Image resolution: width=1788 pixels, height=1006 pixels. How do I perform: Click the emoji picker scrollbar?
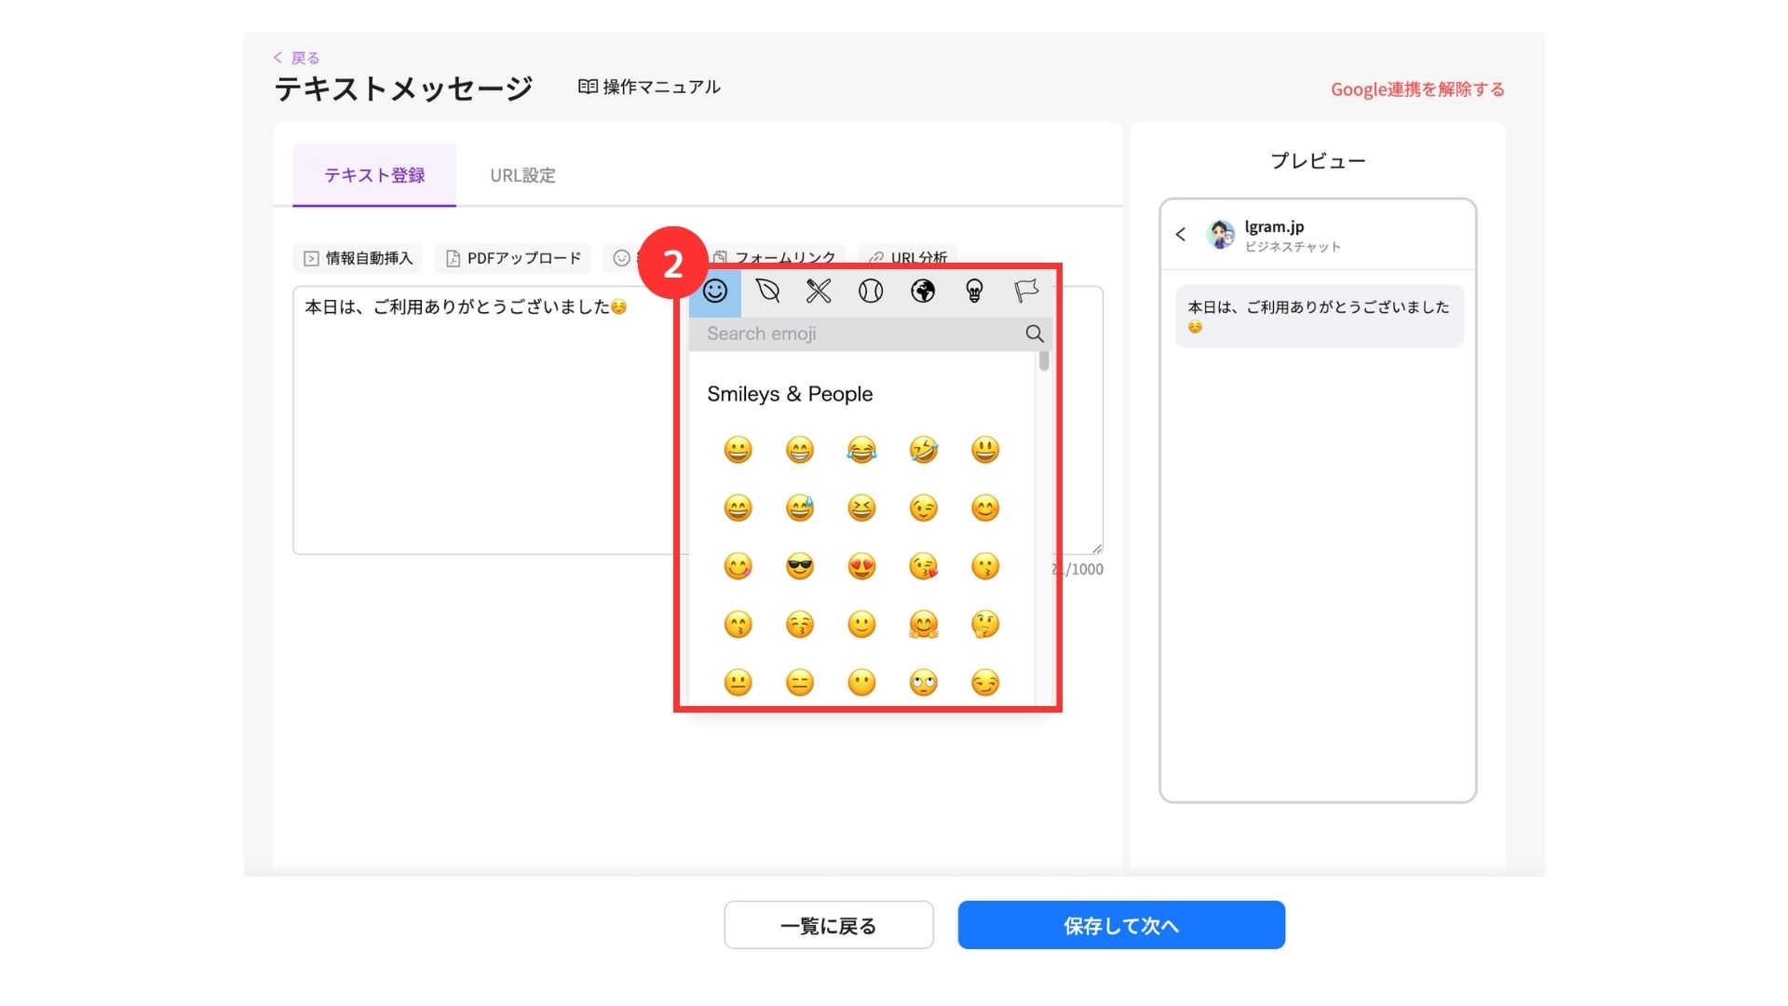[1044, 360]
